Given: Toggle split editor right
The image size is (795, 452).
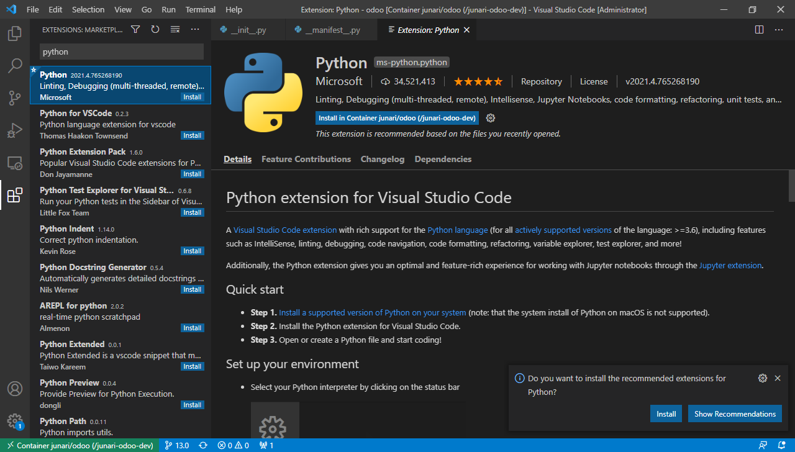Looking at the screenshot, I should [x=759, y=30].
